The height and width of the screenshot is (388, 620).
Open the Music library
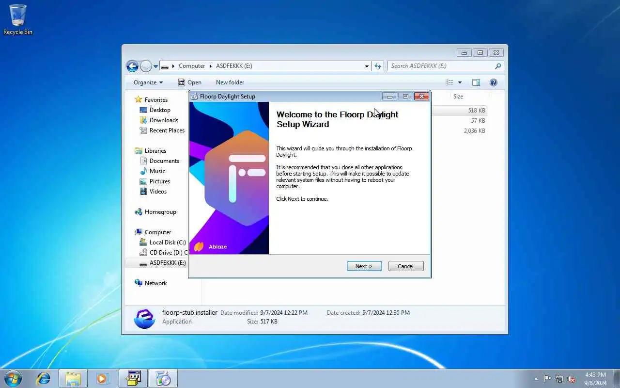point(157,171)
